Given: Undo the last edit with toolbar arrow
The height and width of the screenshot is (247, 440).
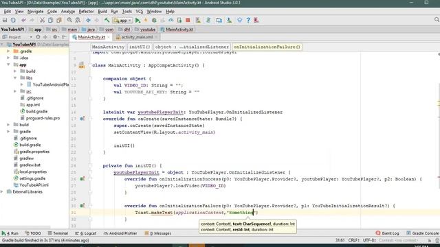Looking at the screenshot, I should click(23, 20).
